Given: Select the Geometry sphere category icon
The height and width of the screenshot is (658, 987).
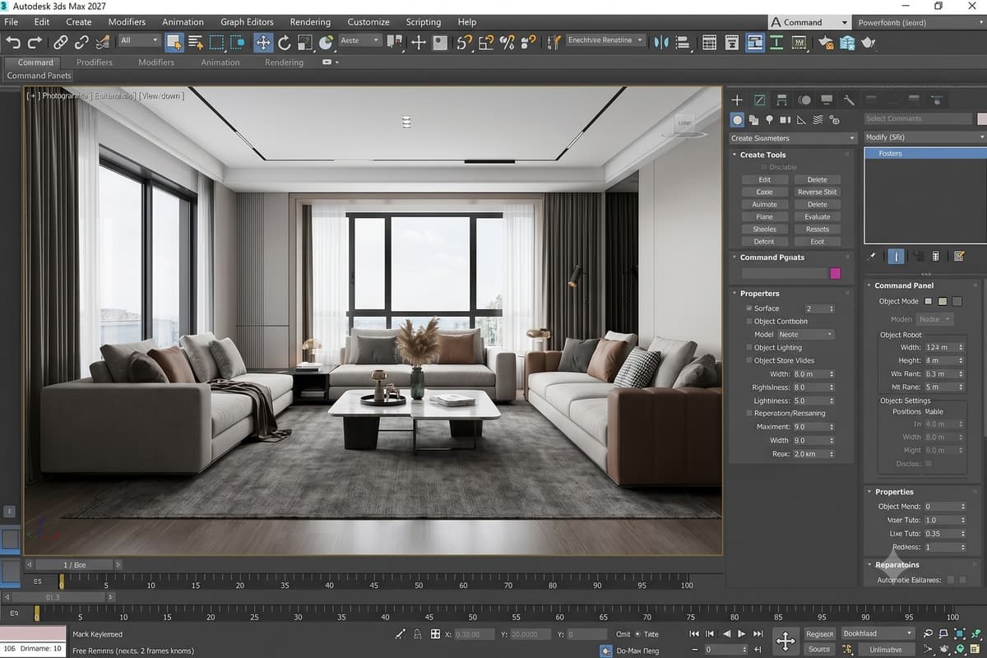Looking at the screenshot, I should coord(738,120).
